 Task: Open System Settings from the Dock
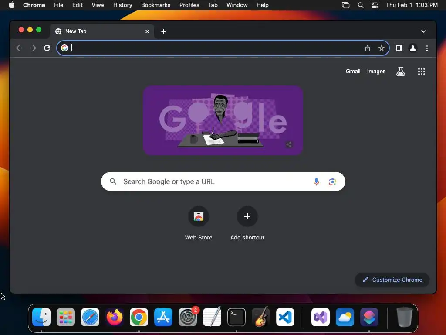click(x=188, y=317)
